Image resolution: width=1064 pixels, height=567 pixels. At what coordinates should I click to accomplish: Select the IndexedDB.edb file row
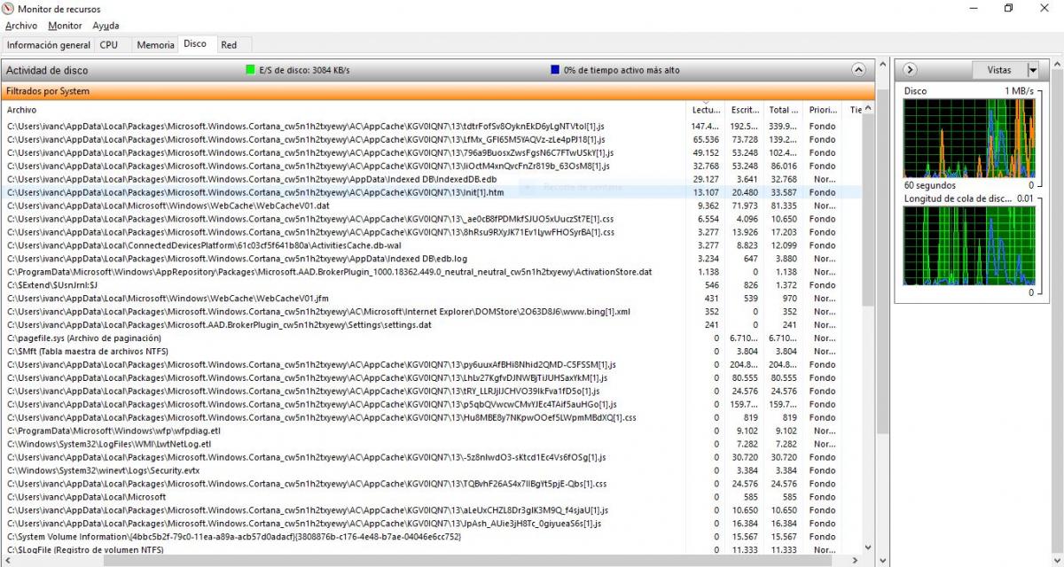tap(432, 179)
